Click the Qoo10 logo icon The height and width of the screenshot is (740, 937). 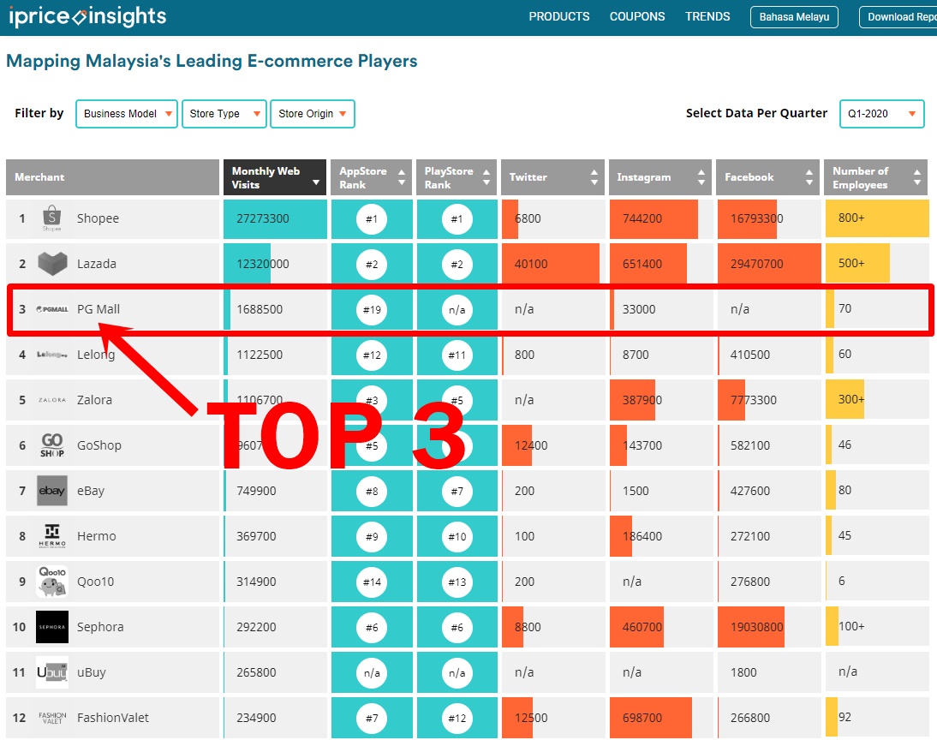coord(52,582)
